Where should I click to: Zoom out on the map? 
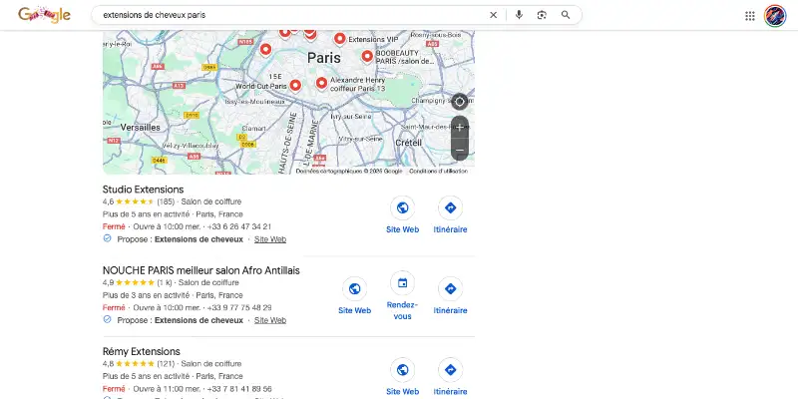(460, 150)
